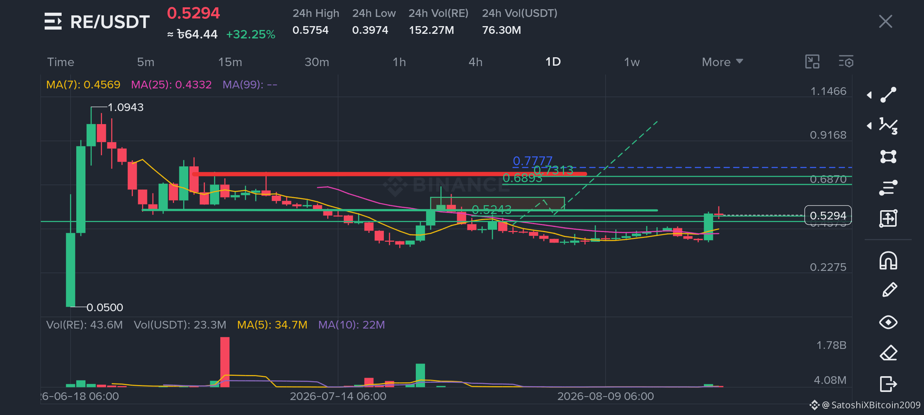Click the 0.7777 blue level label
The image size is (924, 415).
[532, 161]
